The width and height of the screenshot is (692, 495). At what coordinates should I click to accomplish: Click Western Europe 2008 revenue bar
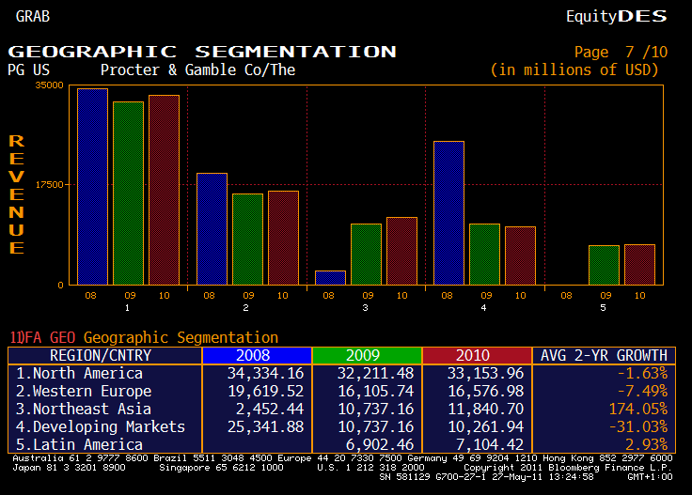(x=212, y=228)
